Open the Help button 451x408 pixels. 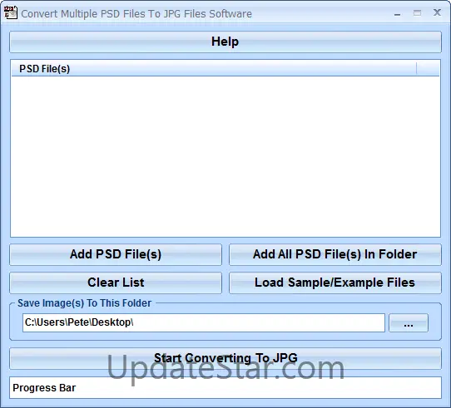pyautogui.click(x=226, y=42)
